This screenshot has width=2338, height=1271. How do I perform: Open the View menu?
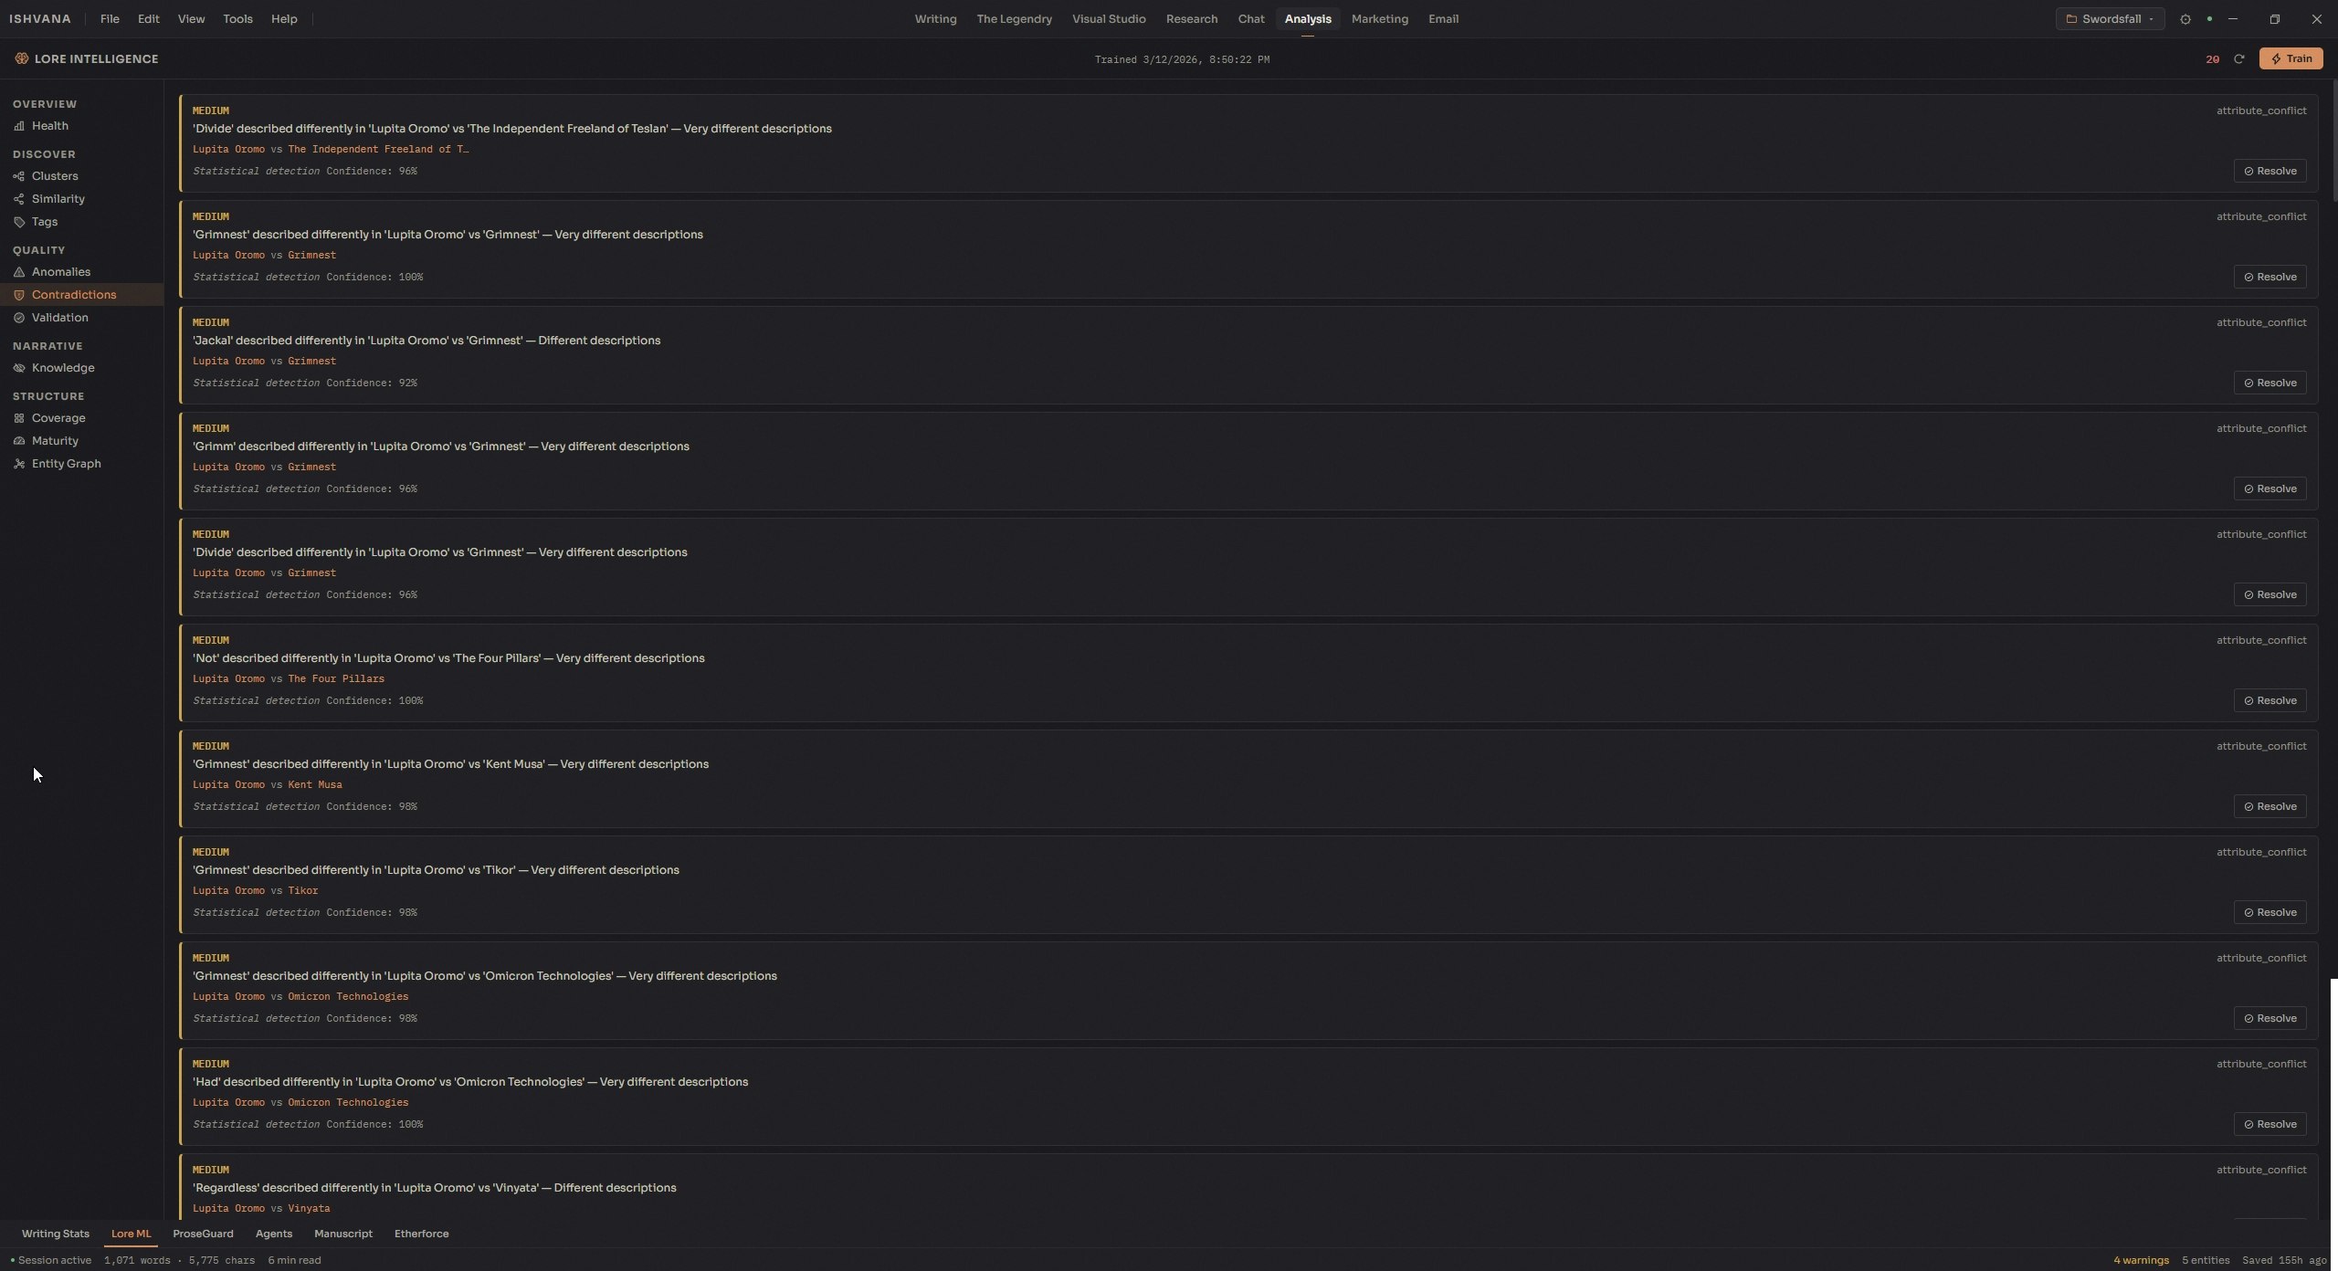191,19
